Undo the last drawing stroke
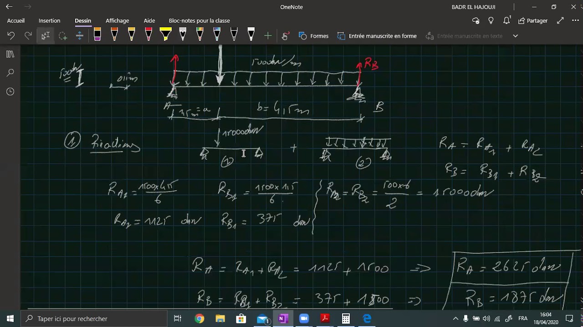The width and height of the screenshot is (583, 327). click(11, 36)
